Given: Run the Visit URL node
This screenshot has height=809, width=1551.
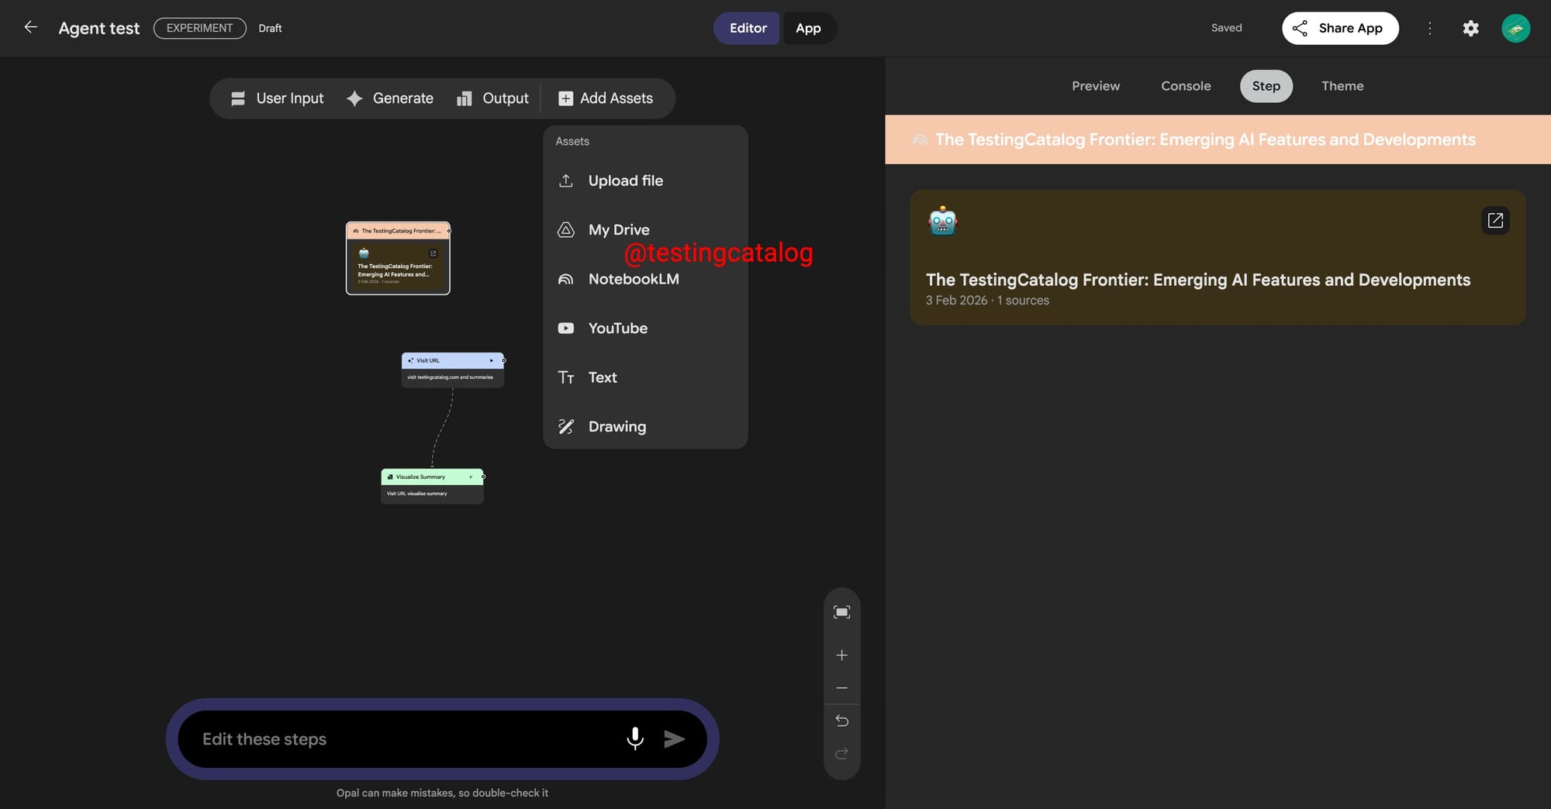Looking at the screenshot, I should click(491, 360).
